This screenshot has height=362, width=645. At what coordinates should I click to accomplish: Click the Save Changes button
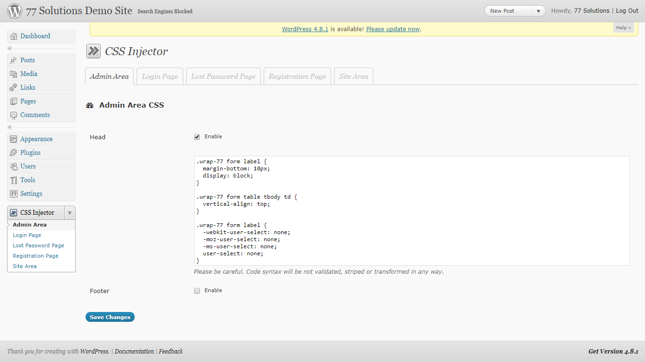[110, 317]
